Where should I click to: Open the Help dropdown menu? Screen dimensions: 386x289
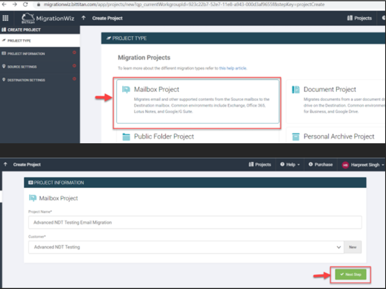tap(290, 164)
